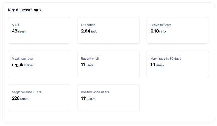217x126 pixels.
Task: Open the Positive-vibe users card
Action: [x=108, y=98]
